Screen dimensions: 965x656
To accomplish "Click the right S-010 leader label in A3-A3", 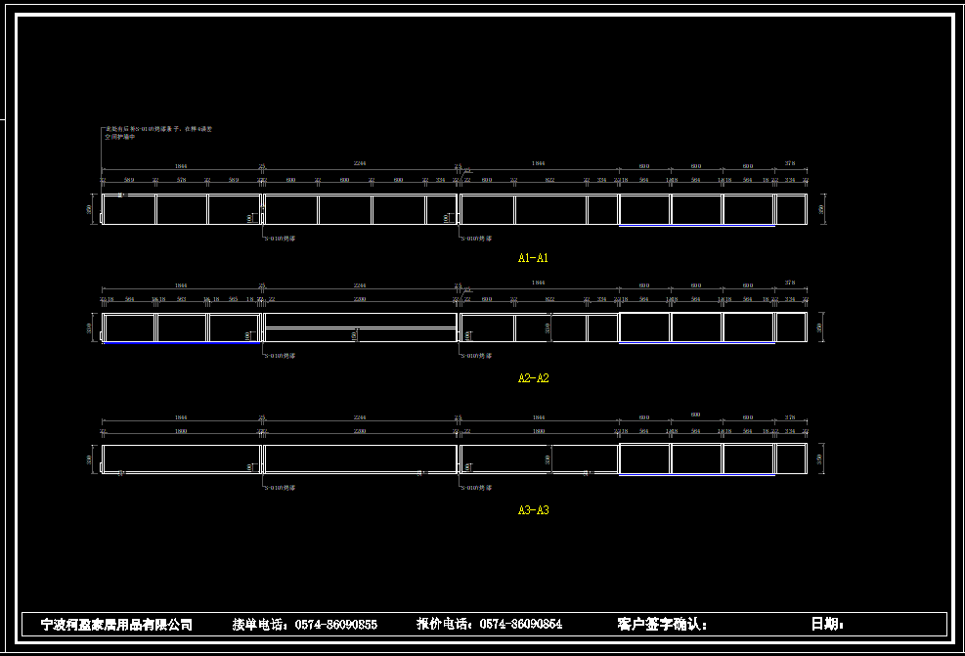I will 477,487.
